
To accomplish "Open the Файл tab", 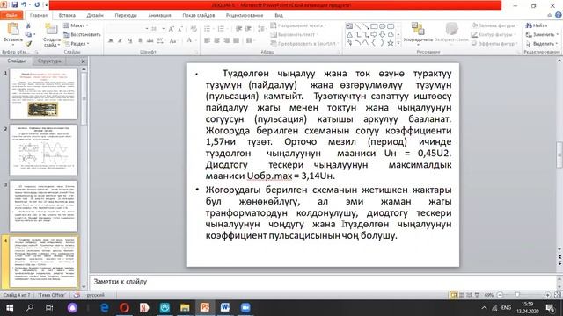I will (x=11, y=15).
